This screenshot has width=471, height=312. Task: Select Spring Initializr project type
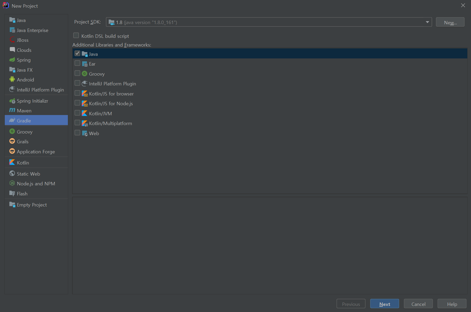tap(36, 101)
